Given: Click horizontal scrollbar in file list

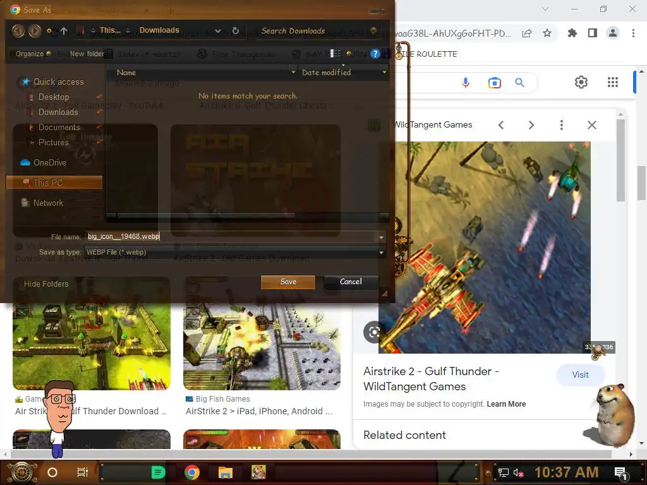Looking at the screenshot, I should coord(206,215).
